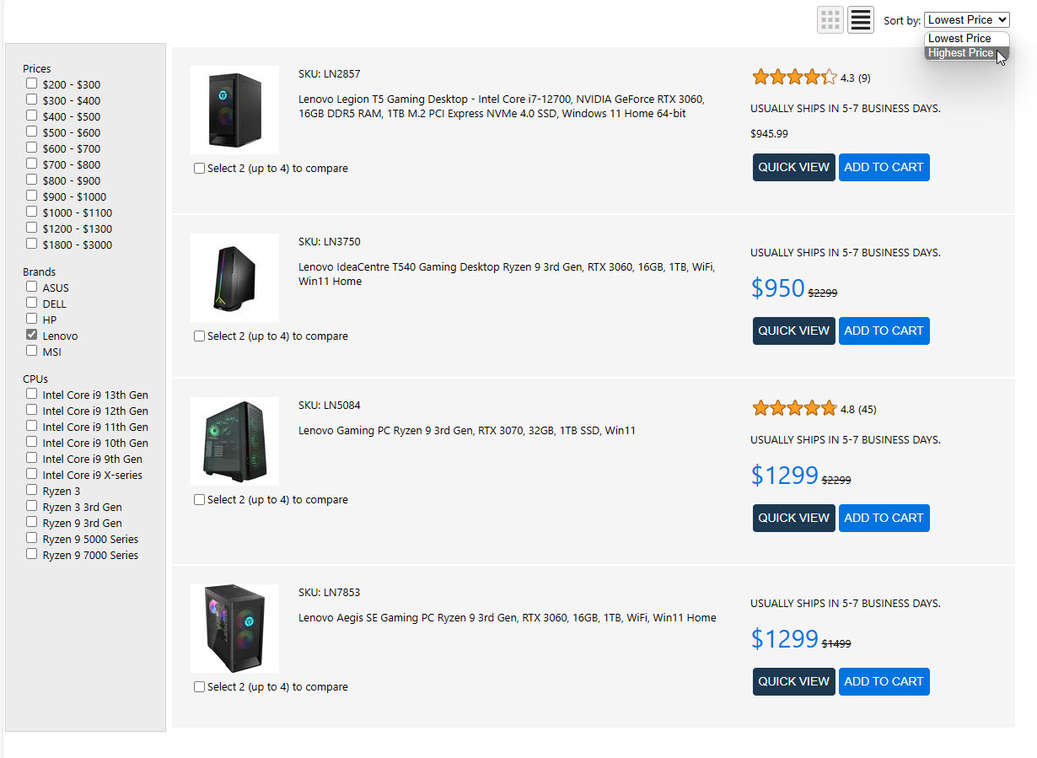Open the Lenovo Gaming PC LN5084 image
The image size is (1037, 758).
[234, 441]
